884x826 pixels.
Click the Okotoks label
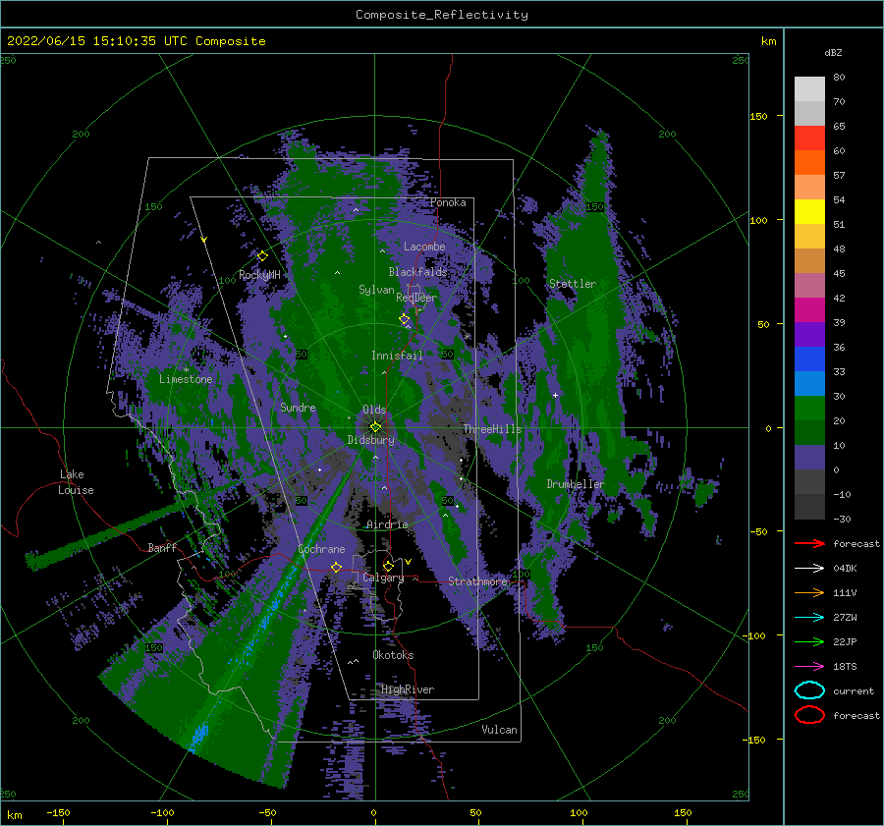tap(393, 655)
